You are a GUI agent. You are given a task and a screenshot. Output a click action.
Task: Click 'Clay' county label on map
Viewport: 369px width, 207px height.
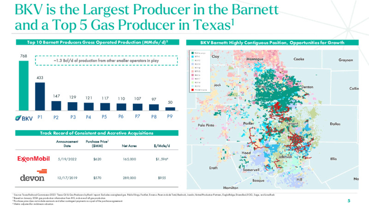[x=215, y=57]
